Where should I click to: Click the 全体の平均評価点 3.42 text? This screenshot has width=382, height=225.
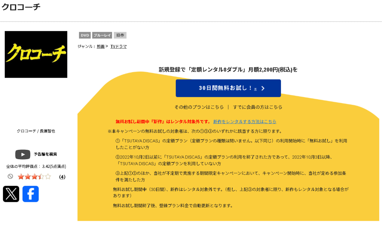pos(36,166)
